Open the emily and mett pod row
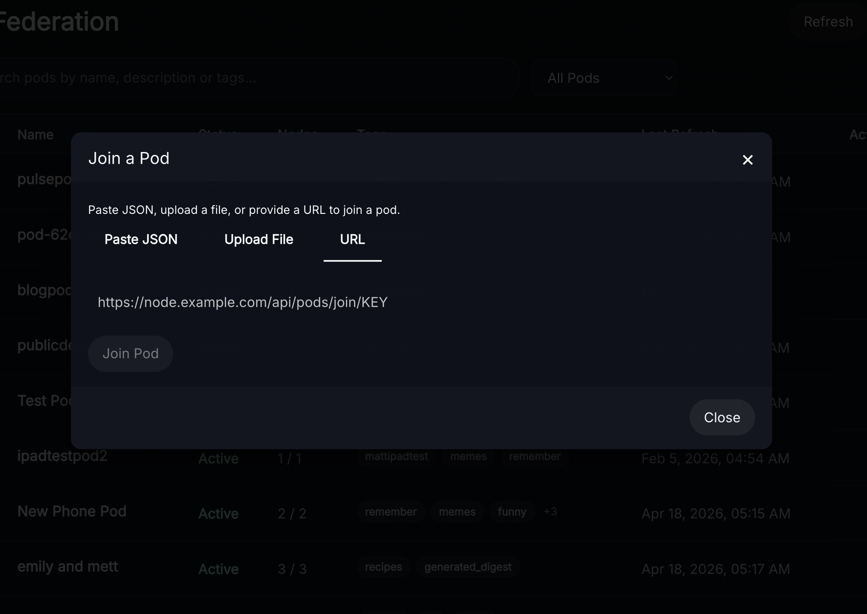Viewport: 867px width, 614px height. (x=68, y=567)
